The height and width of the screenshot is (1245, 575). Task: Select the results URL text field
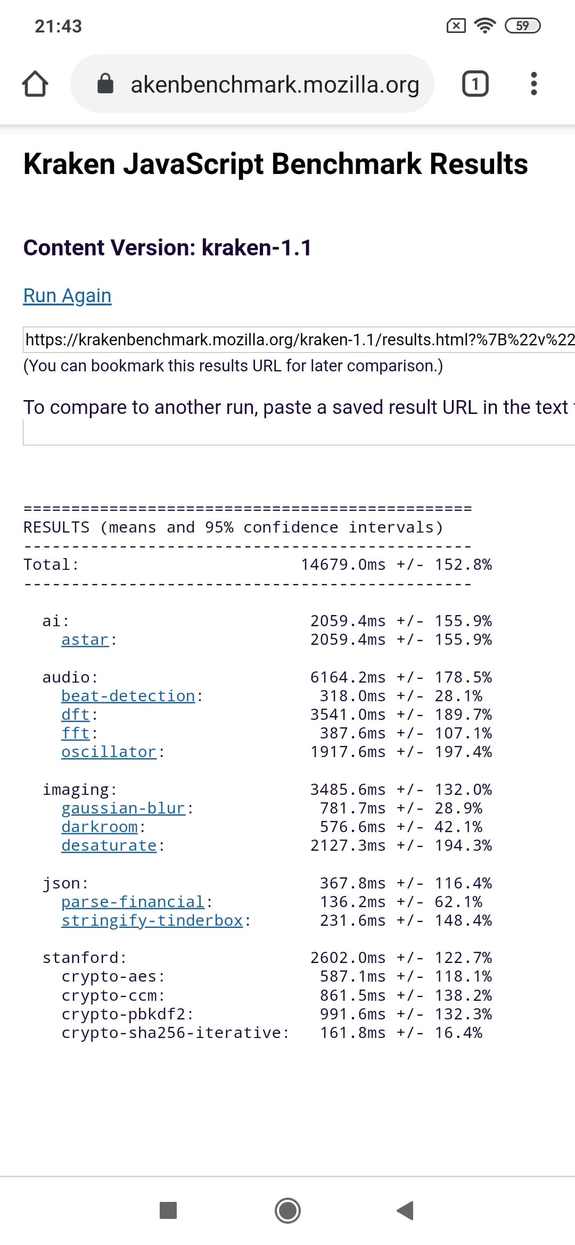click(299, 339)
